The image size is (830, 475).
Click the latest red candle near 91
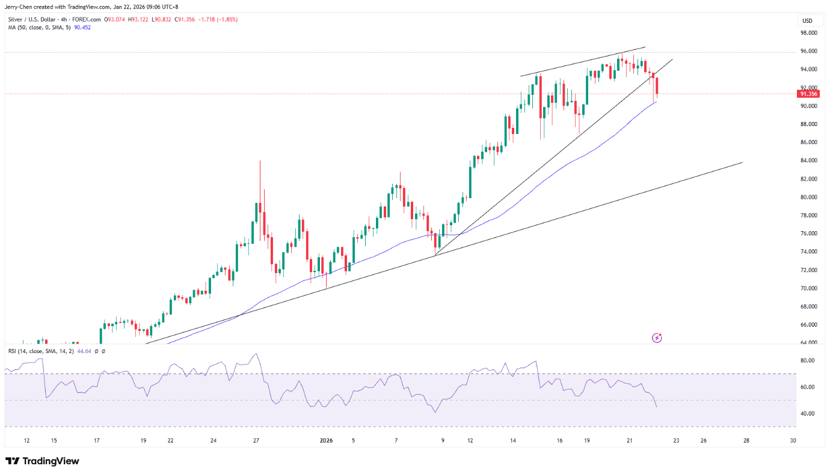(657, 86)
